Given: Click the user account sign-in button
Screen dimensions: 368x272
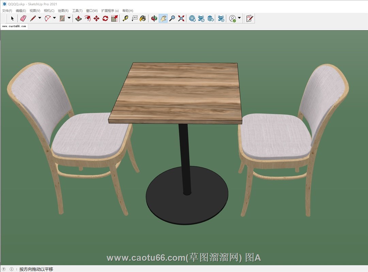Looking at the screenshot, I should tap(233, 18).
